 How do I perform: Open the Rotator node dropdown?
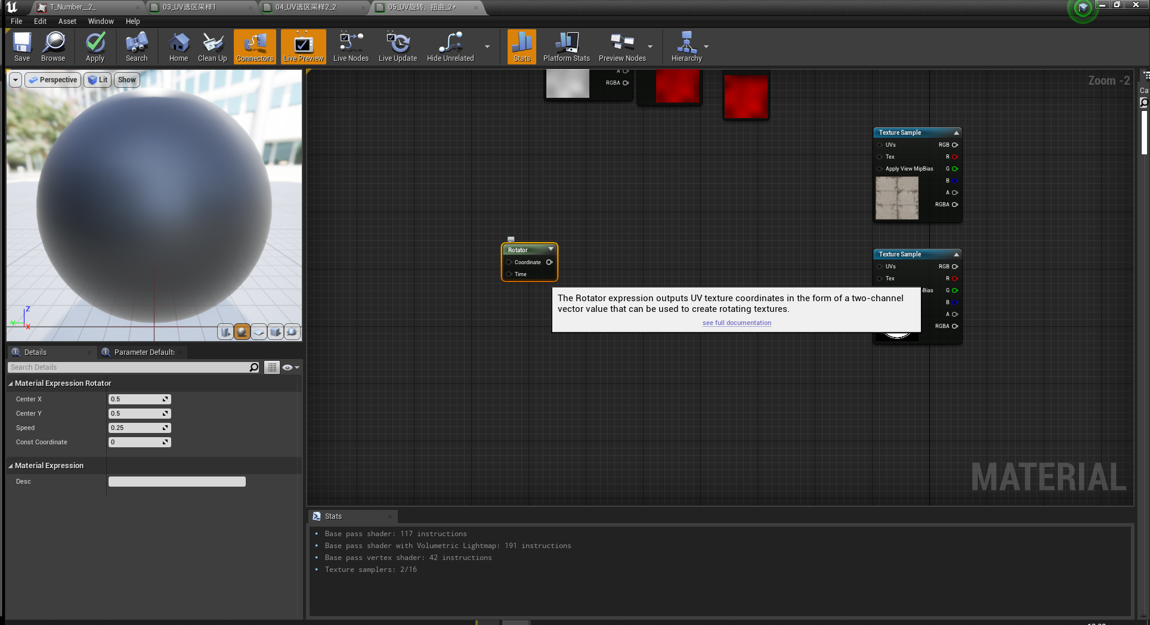pyautogui.click(x=550, y=250)
